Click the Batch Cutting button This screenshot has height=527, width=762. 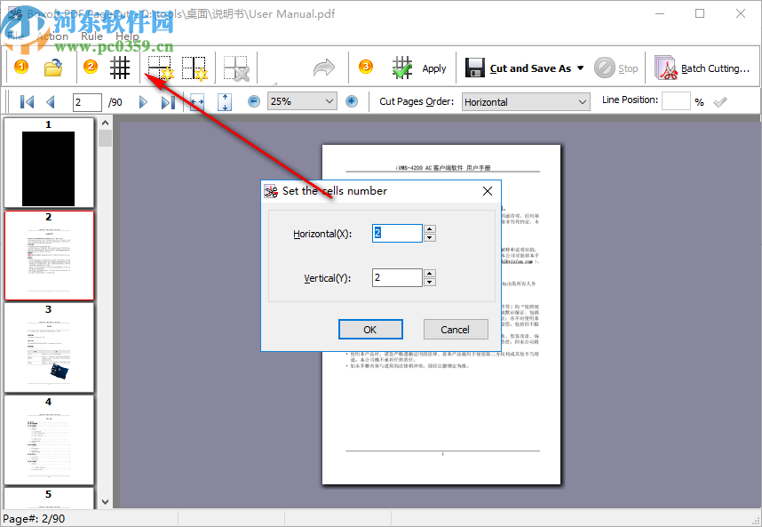click(x=702, y=68)
